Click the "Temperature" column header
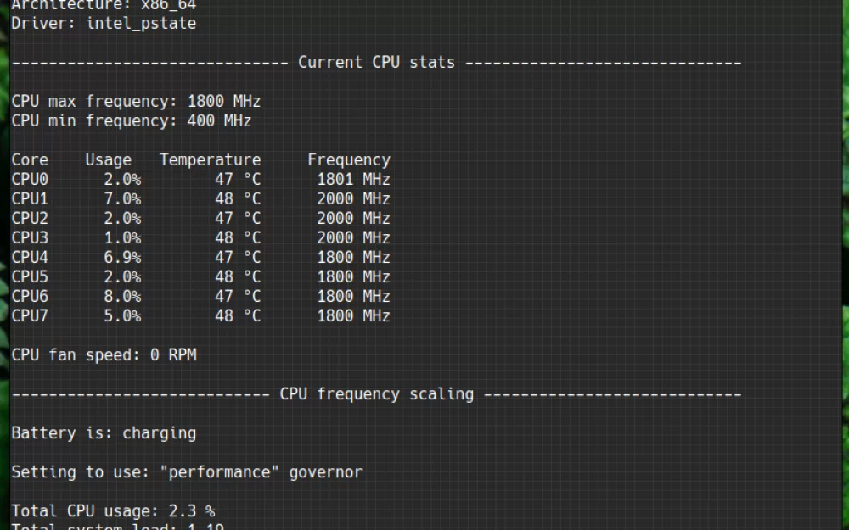The image size is (849, 530). 210,160
